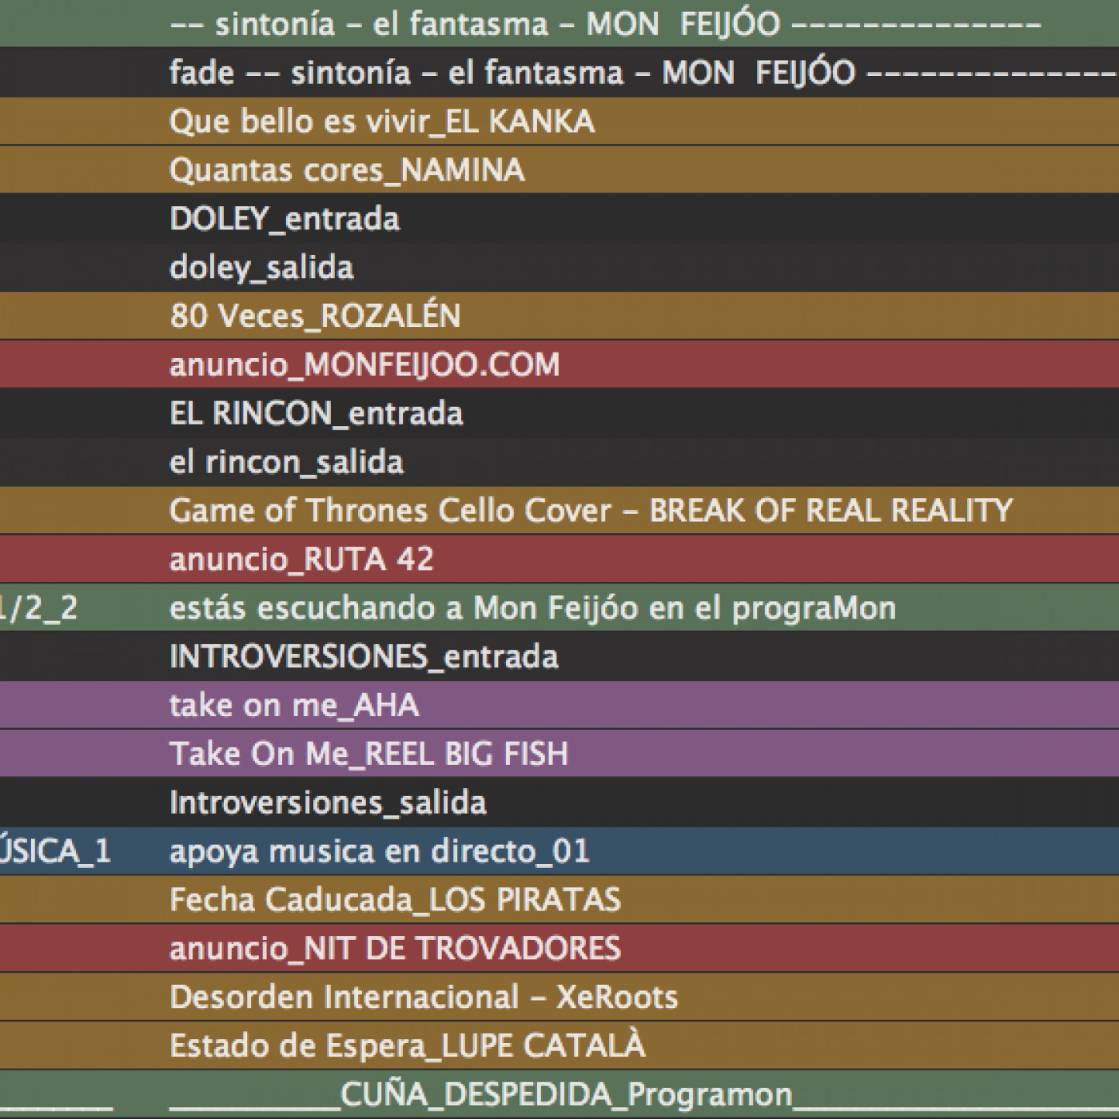1119x1119 pixels.
Task: Select the Game of Thrones Cello Cover cue
Action: tap(590, 511)
